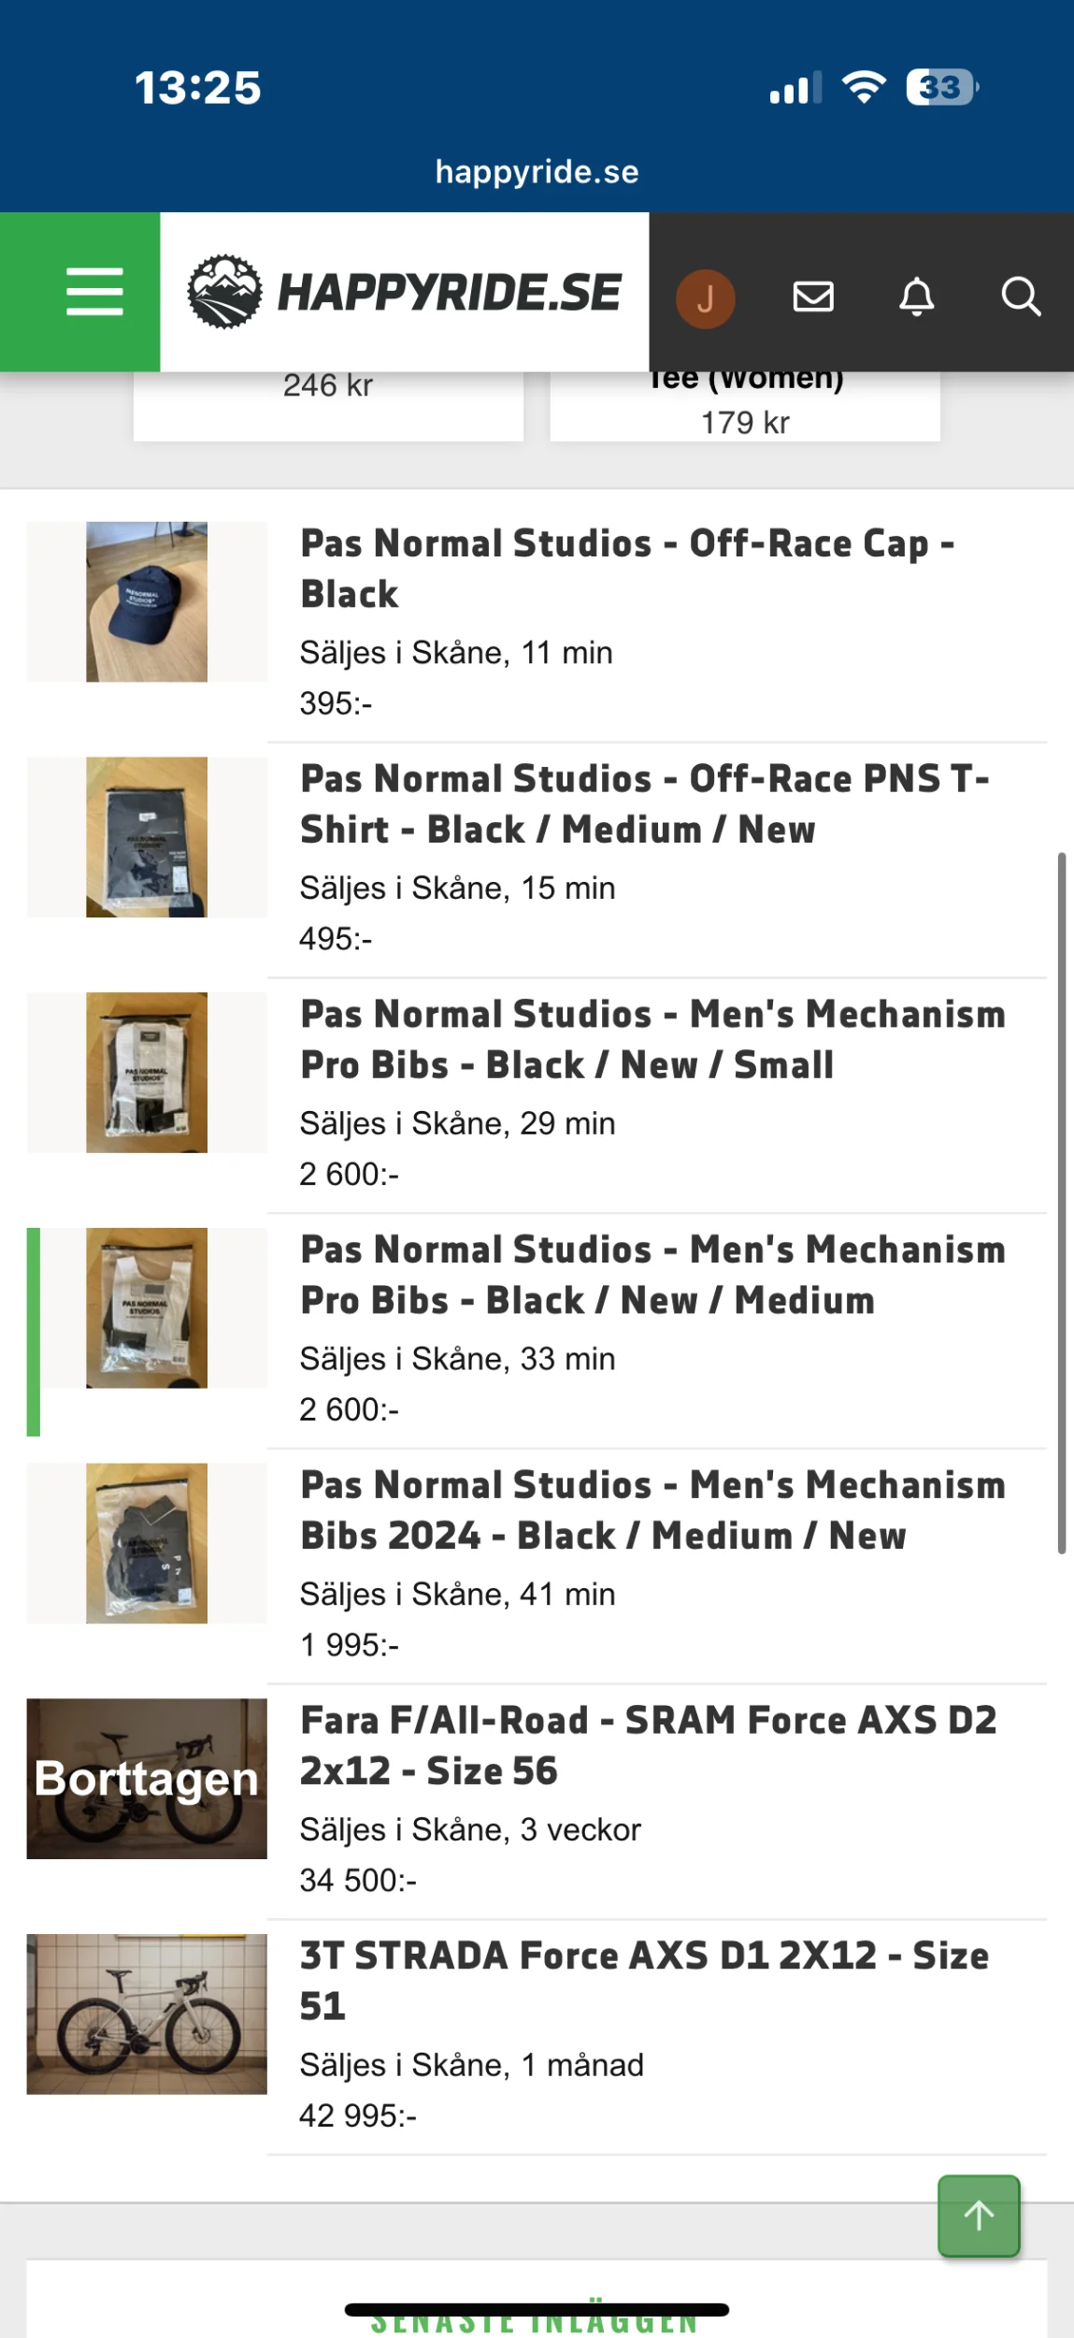Open the 3T STRADA Force AXS listing
The width and height of the screenshot is (1074, 2338).
click(643, 1981)
